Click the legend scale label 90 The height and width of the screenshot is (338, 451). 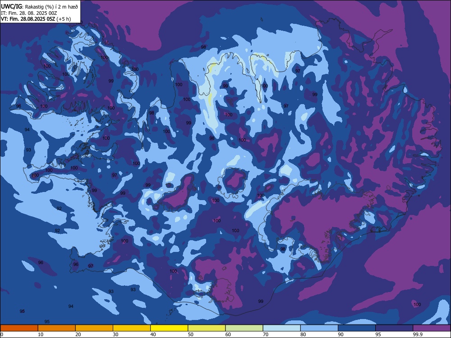pyautogui.click(x=341, y=334)
